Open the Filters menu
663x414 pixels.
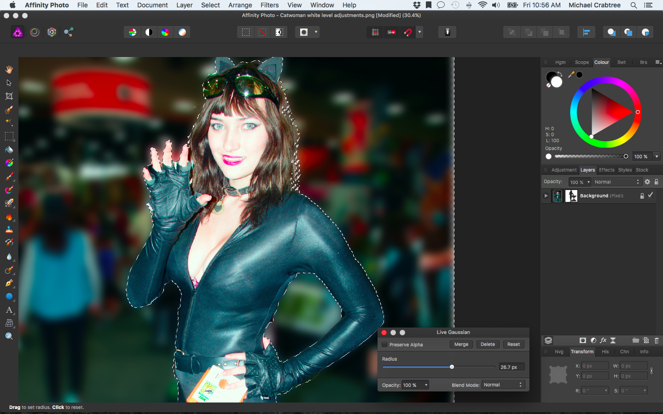coord(269,5)
